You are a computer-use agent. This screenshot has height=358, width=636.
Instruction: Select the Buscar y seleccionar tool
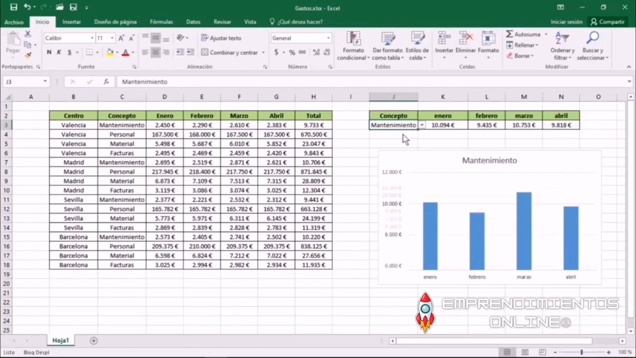point(593,46)
